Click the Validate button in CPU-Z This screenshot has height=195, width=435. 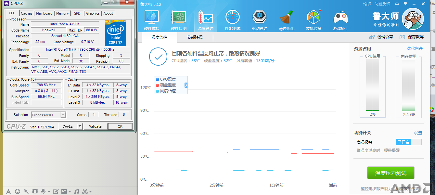pyautogui.click(x=95, y=126)
